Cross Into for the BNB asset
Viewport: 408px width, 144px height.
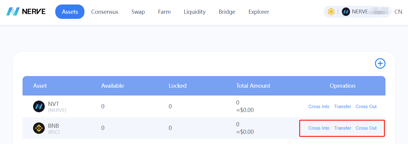(x=319, y=128)
